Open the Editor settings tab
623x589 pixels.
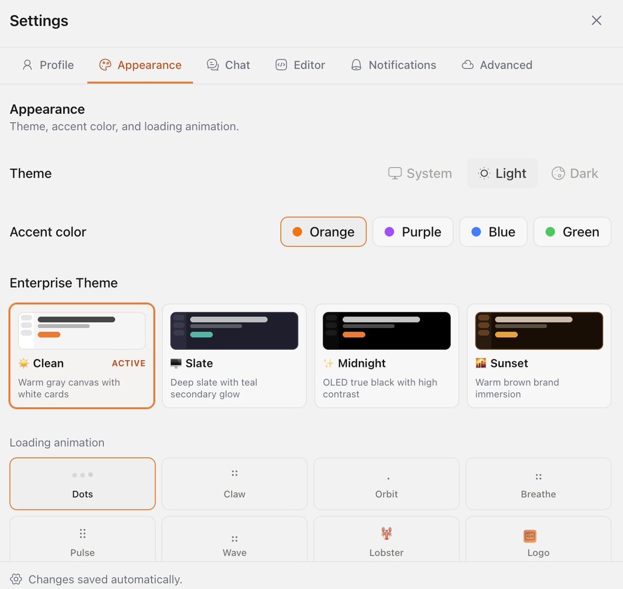click(300, 65)
